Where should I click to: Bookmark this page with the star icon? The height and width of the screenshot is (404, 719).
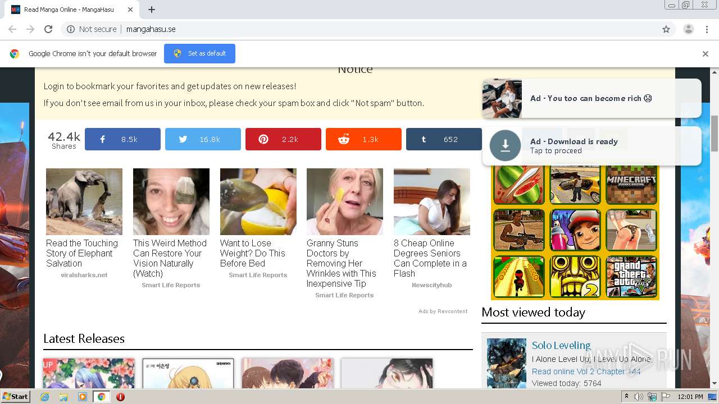click(x=666, y=29)
